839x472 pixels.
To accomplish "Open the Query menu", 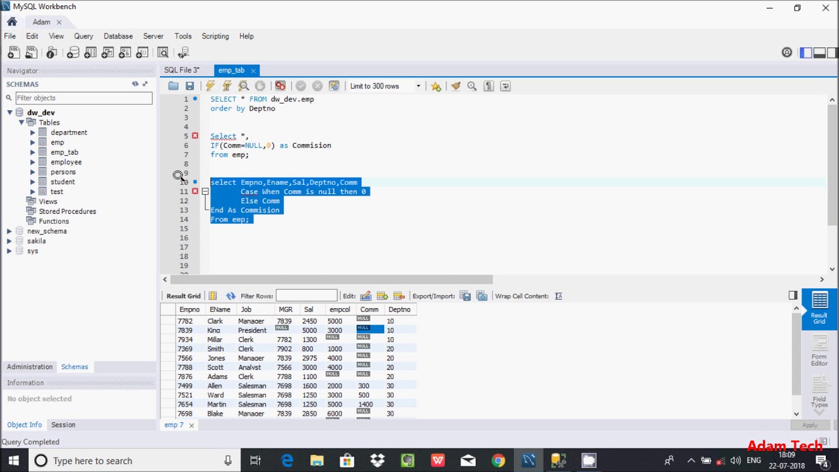I will (x=83, y=36).
